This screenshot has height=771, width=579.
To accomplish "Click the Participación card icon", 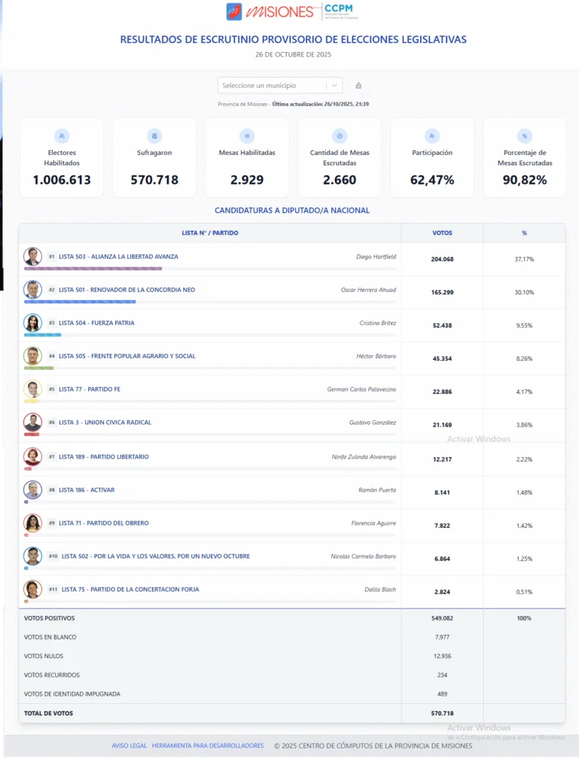I will point(432,136).
